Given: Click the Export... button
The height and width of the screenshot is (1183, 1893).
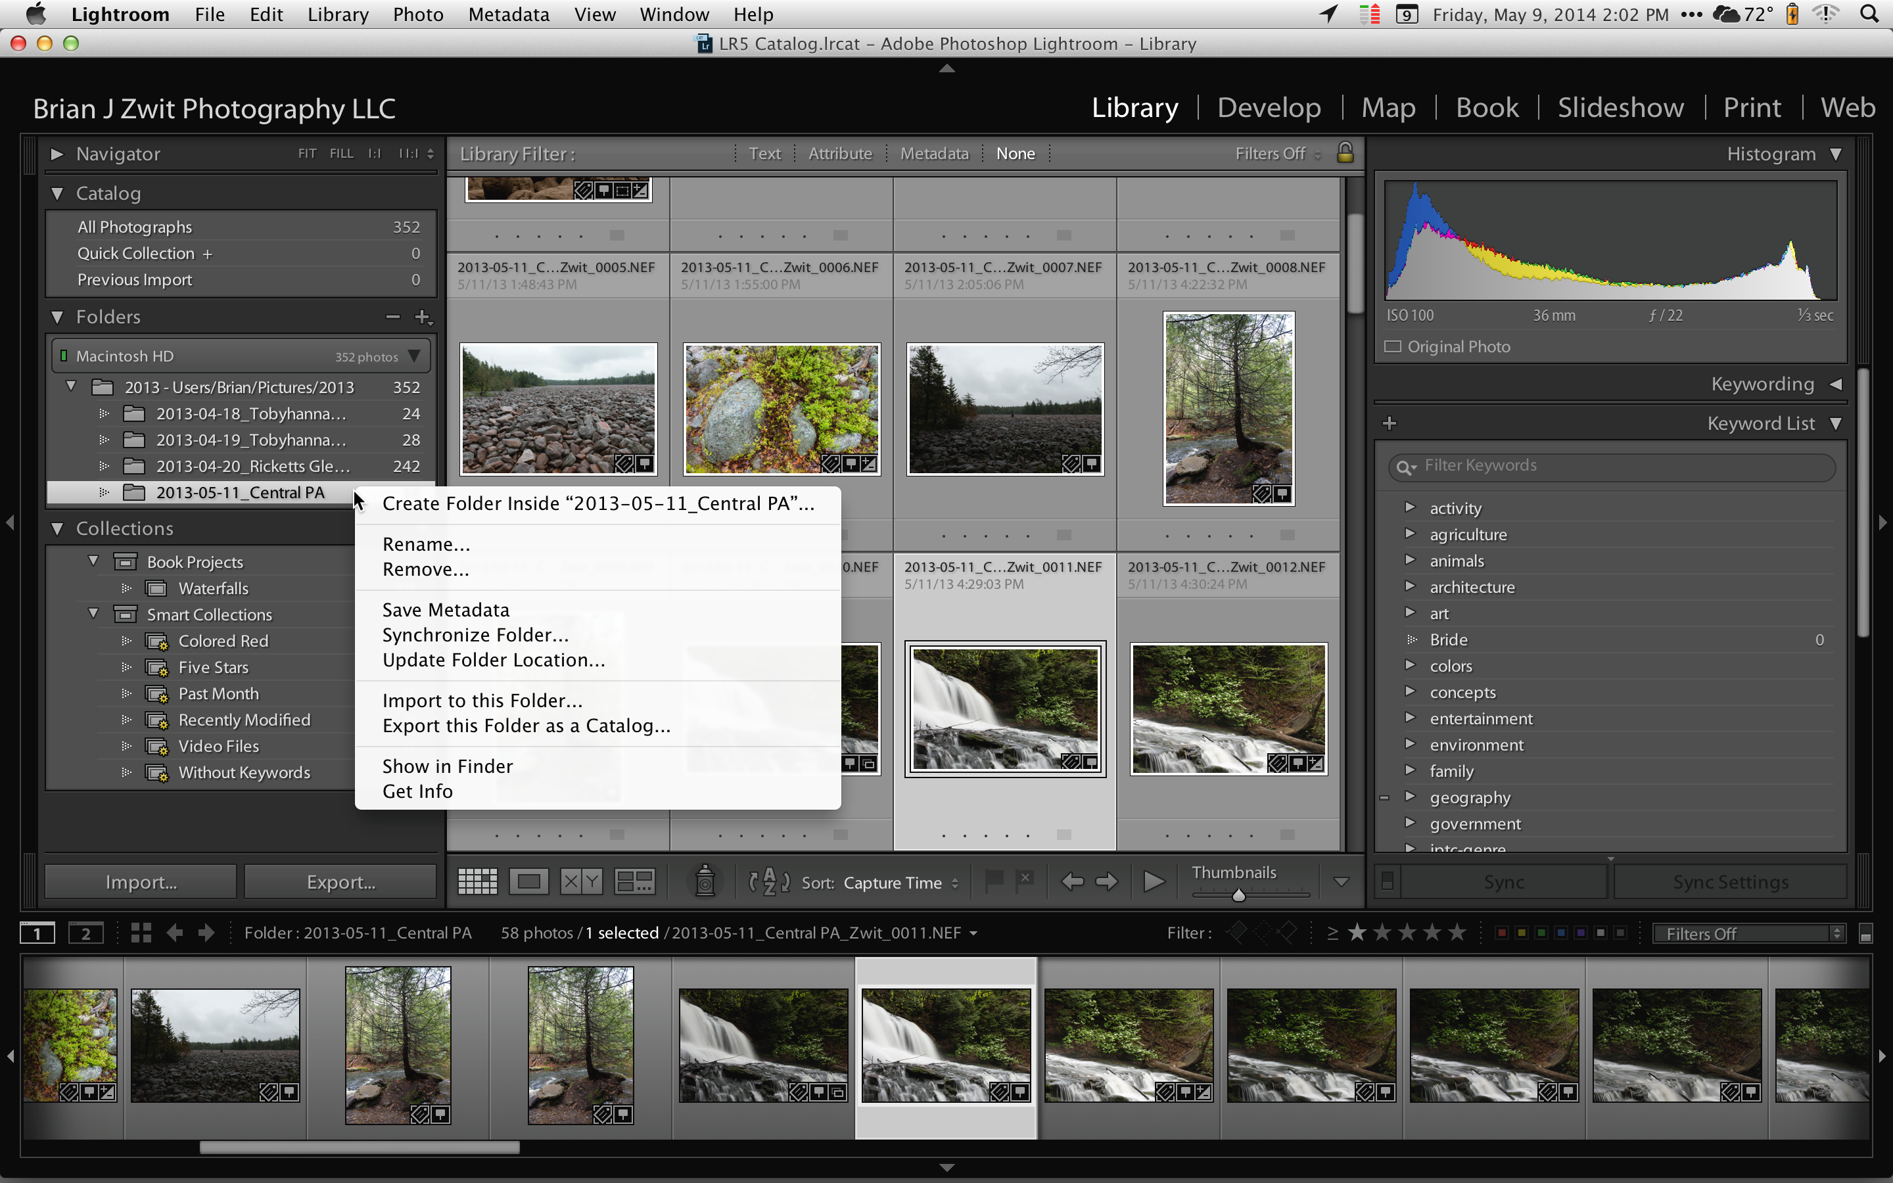Looking at the screenshot, I should [x=340, y=882].
